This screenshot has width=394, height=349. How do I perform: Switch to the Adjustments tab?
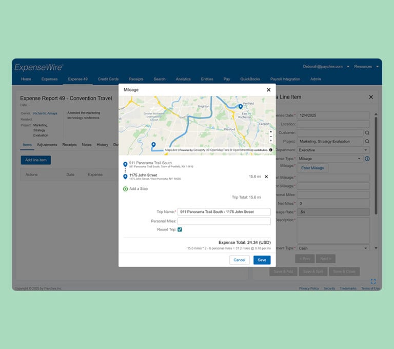(x=47, y=145)
